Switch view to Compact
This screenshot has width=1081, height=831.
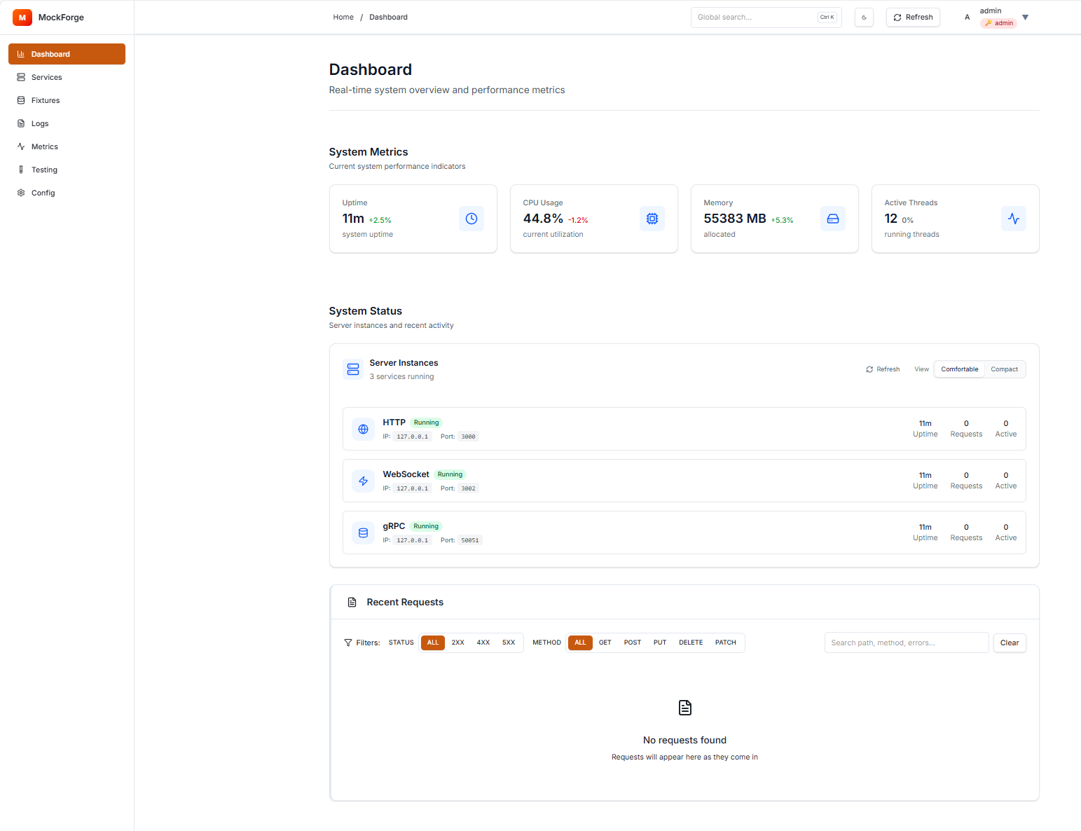[1004, 369]
